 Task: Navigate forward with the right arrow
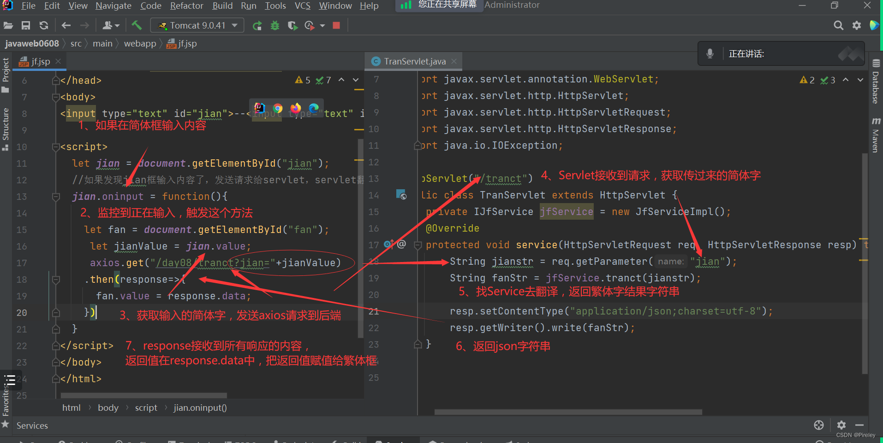[84, 26]
